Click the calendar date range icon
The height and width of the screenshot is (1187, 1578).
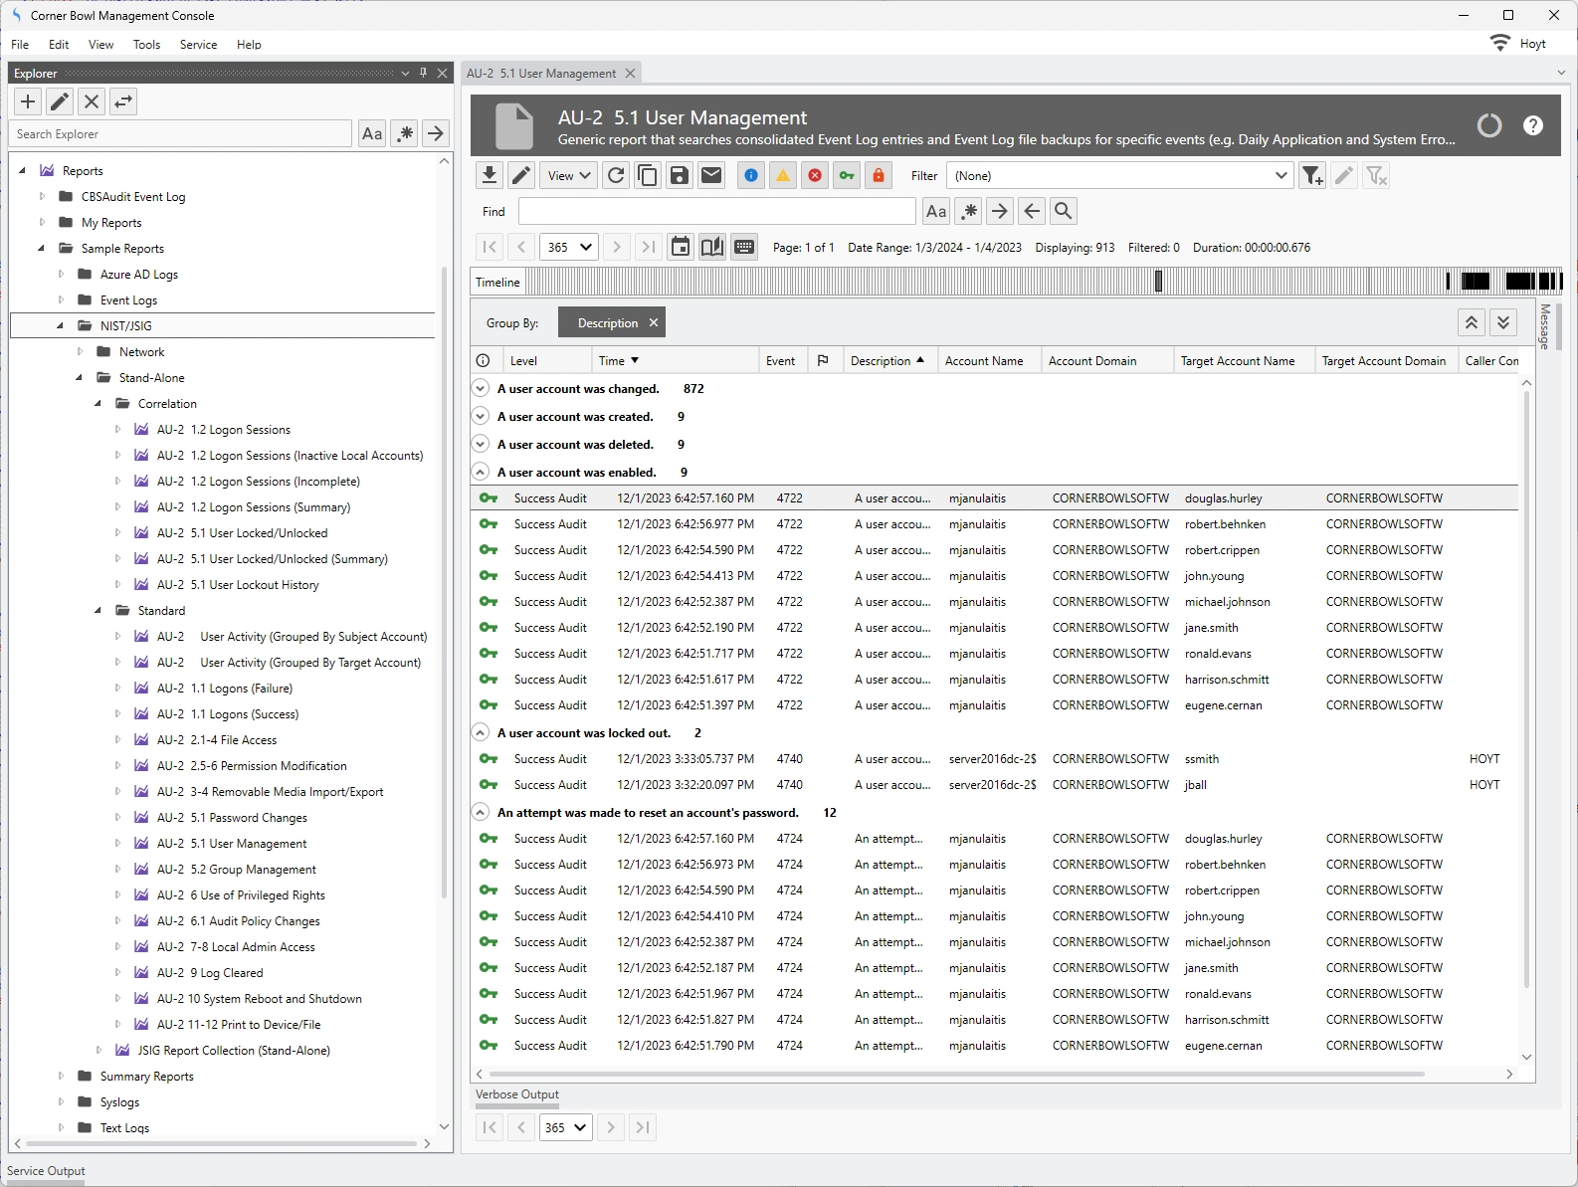[x=681, y=247]
